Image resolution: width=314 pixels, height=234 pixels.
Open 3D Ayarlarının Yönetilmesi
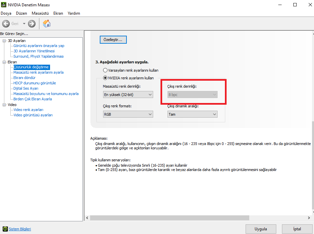(x=34, y=51)
